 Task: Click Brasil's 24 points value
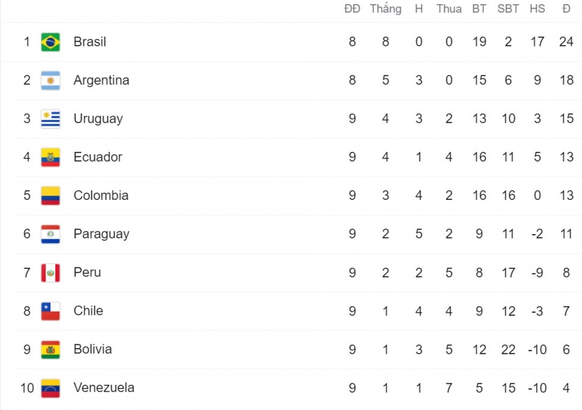[566, 42]
